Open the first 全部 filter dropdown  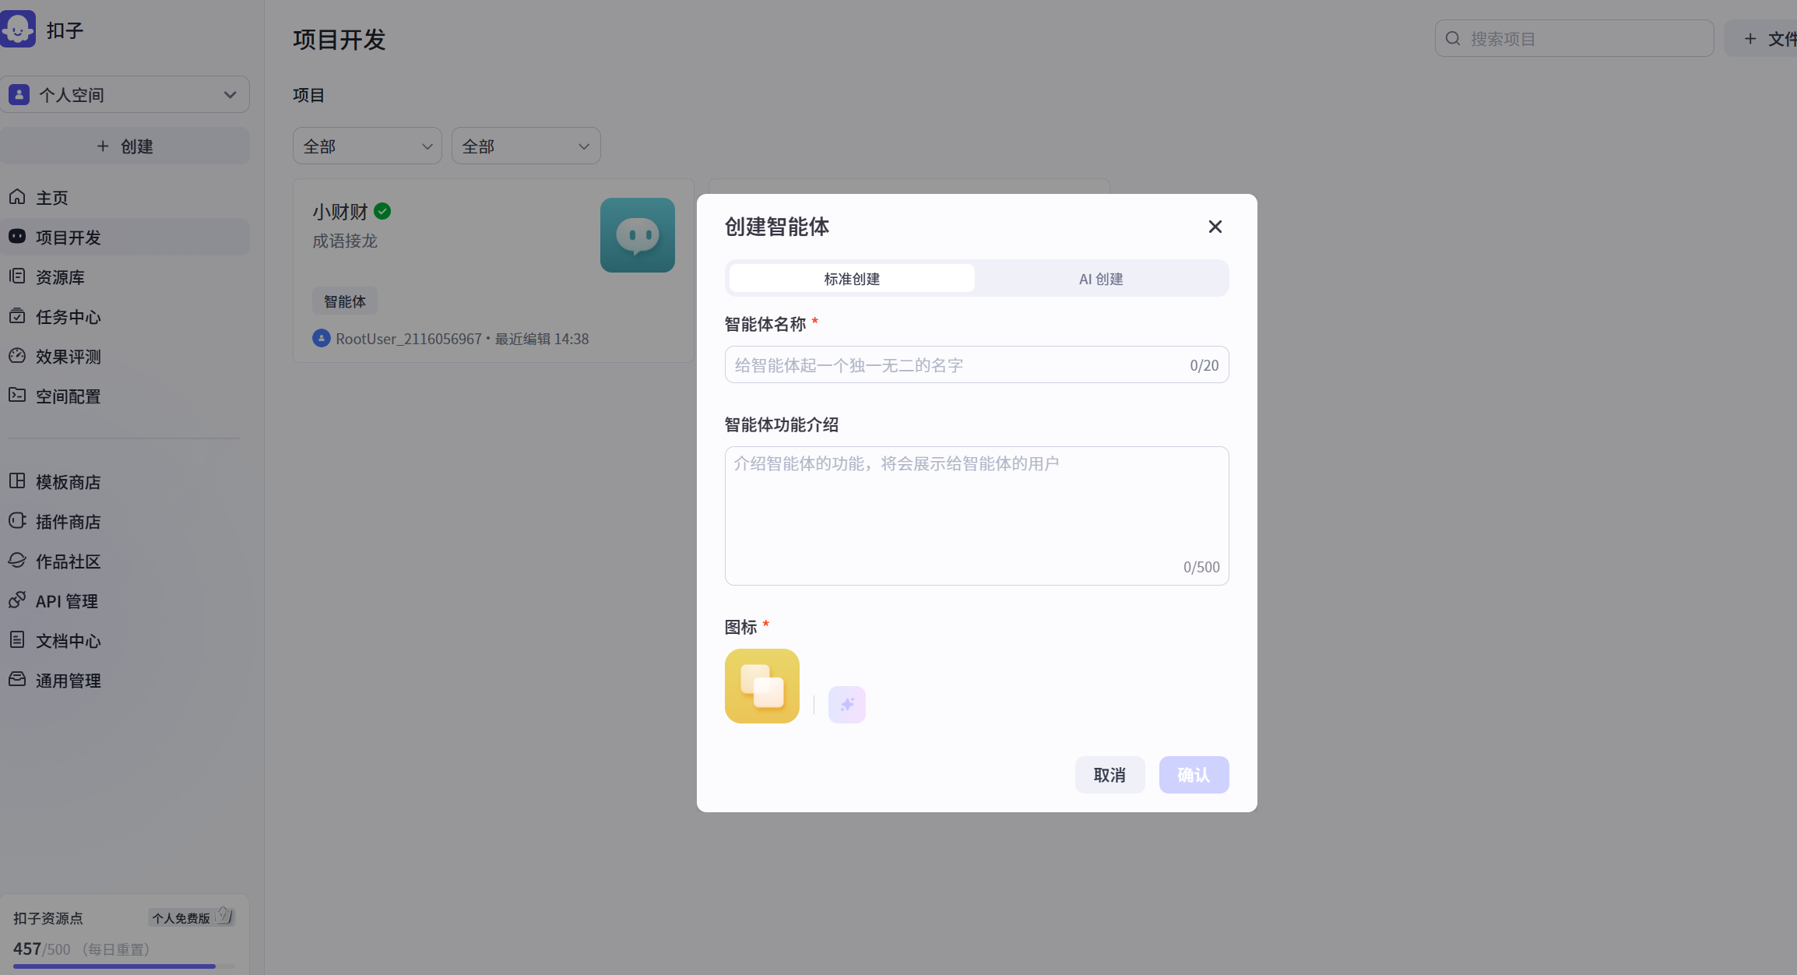point(367,146)
